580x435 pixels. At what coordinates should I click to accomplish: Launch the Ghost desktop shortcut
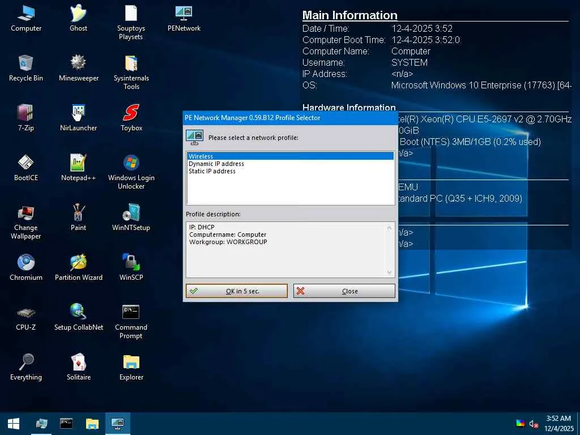78,19
